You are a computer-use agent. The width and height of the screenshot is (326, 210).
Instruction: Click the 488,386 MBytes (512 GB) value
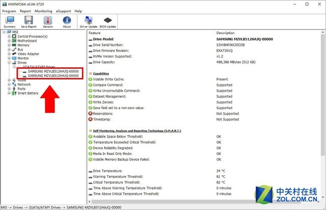pos(236,62)
